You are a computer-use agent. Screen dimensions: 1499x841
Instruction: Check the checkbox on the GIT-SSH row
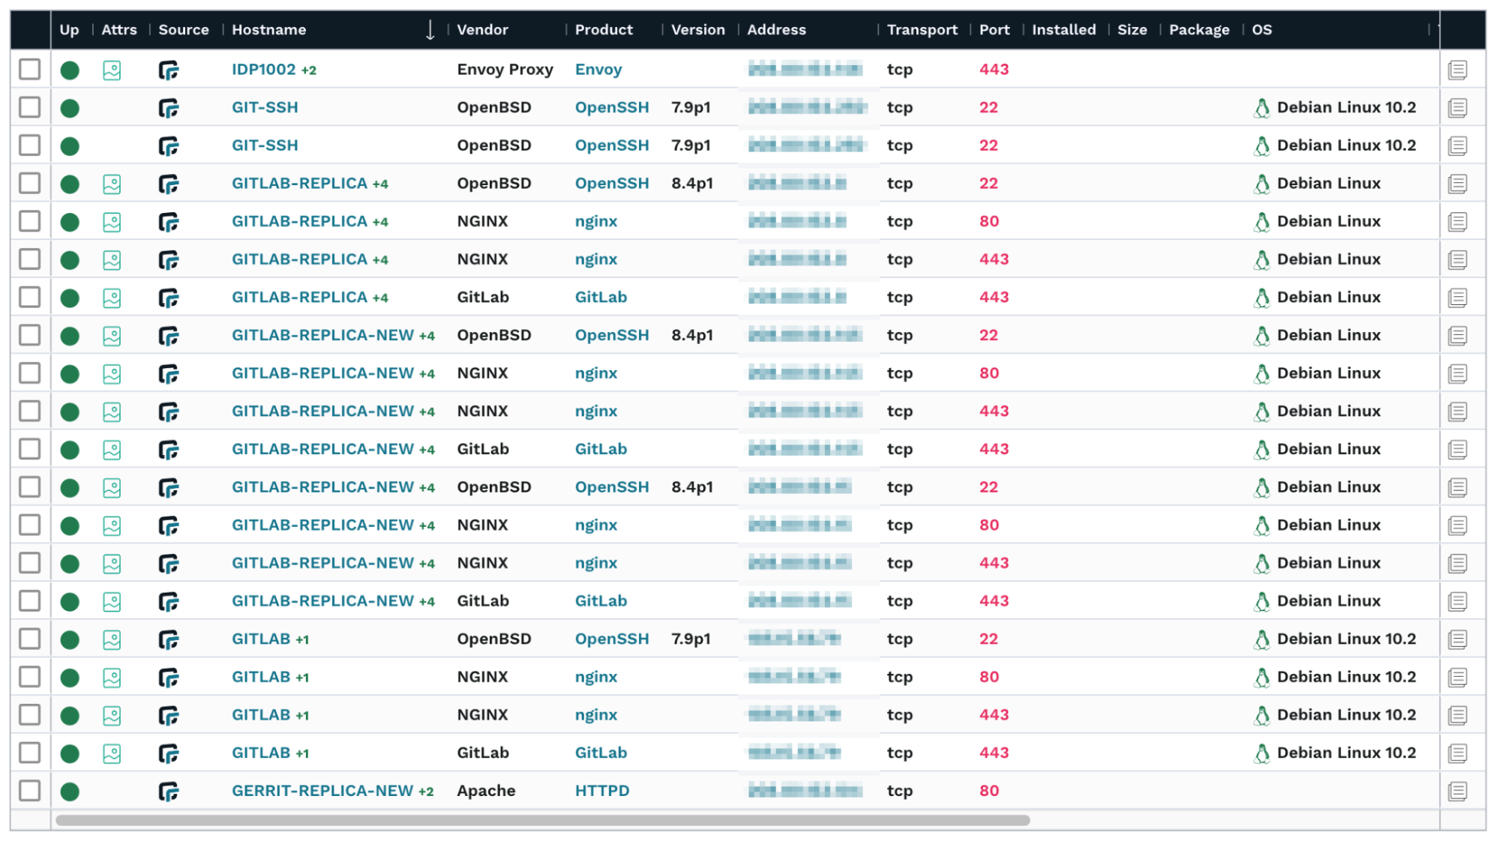(x=29, y=107)
